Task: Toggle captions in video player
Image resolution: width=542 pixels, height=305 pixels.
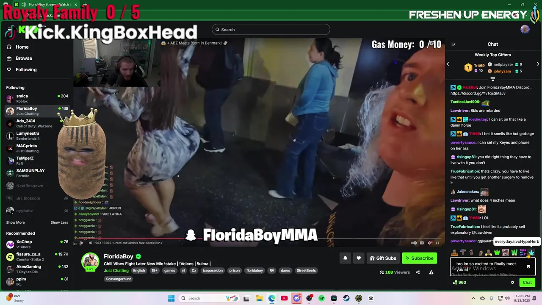Action: click(422, 243)
